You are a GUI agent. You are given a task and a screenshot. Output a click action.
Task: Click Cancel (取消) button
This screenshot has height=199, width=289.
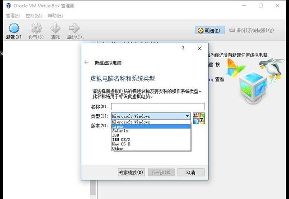tap(191, 172)
